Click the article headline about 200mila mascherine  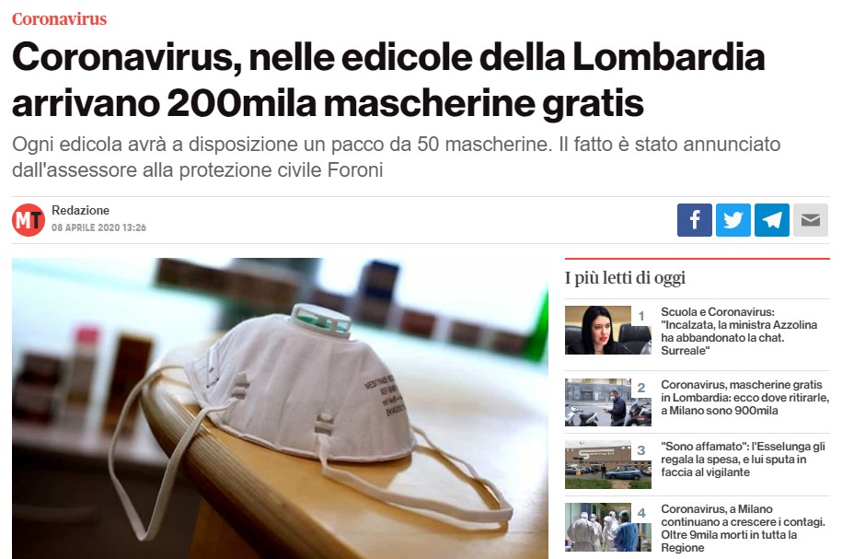tap(388, 79)
